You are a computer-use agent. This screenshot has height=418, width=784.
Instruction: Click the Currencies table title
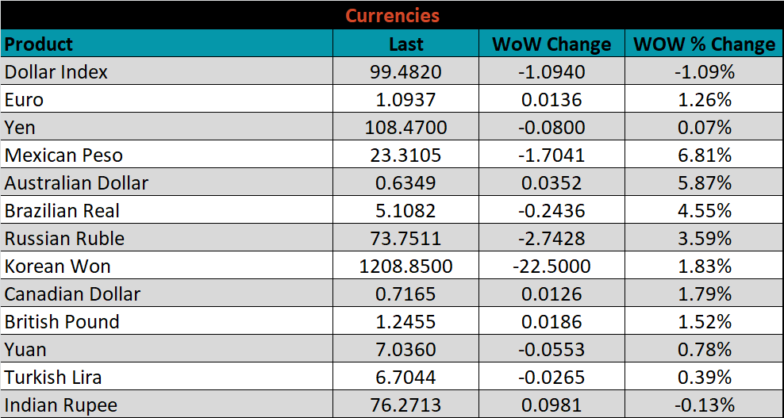tap(392, 16)
